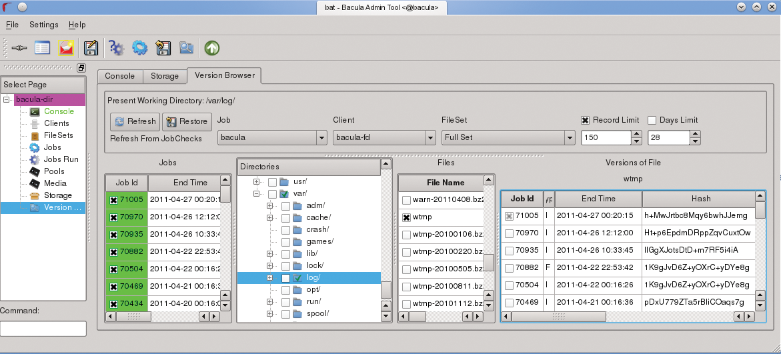Click the End Time header in Jobs table
The width and height of the screenshot is (781, 354).
pos(184,183)
